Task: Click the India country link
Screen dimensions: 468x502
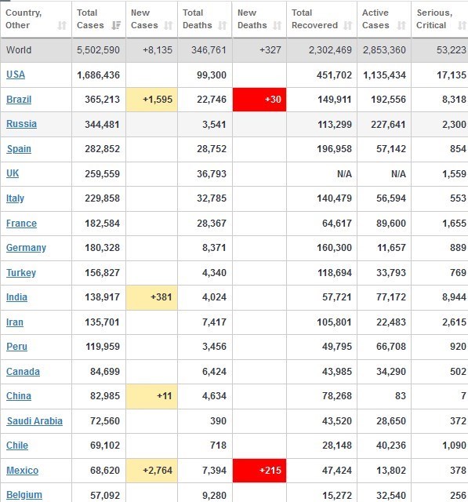Action: click(16, 297)
